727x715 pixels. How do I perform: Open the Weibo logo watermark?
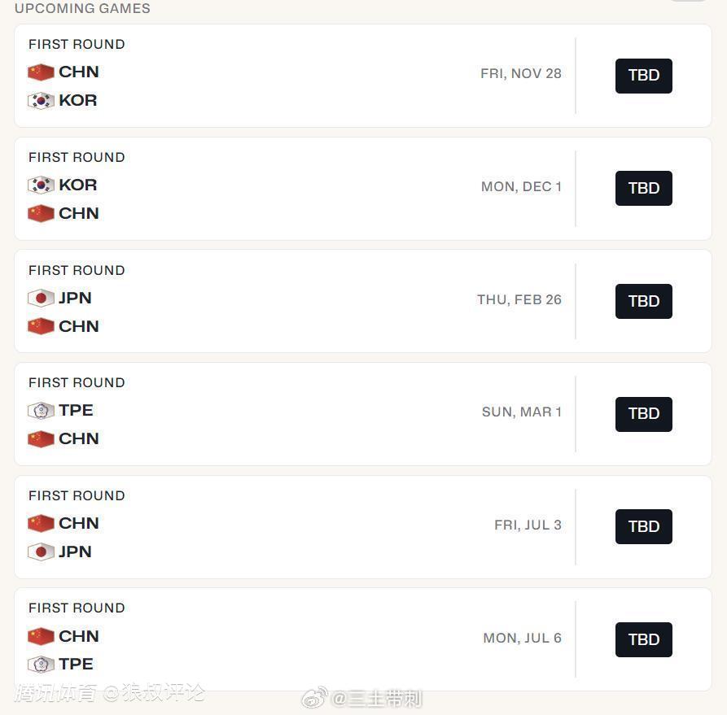point(314,698)
